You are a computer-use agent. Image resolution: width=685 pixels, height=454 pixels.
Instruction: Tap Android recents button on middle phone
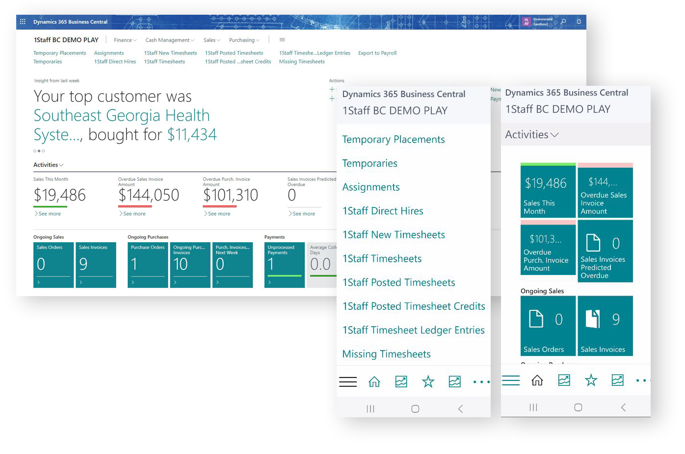[370, 409]
